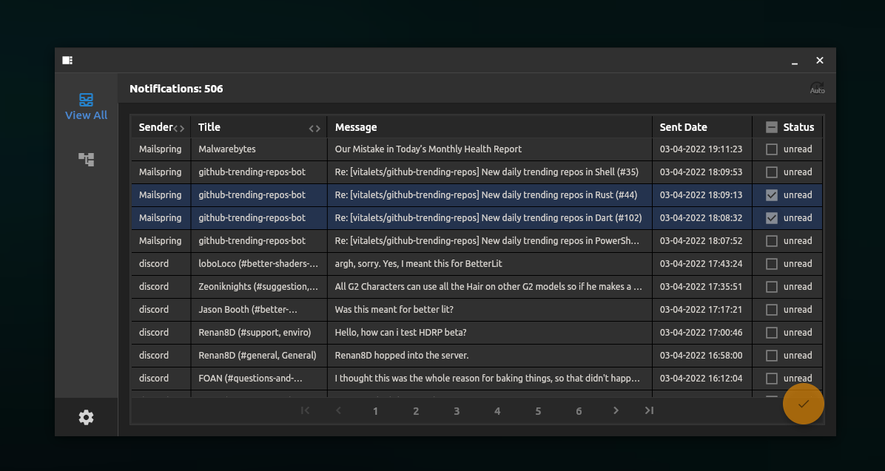
Task: Select the Renan8D HDRP beta notification row
Action: (400, 333)
